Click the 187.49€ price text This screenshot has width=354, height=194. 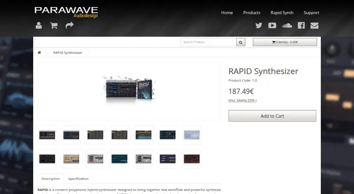point(241,91)
